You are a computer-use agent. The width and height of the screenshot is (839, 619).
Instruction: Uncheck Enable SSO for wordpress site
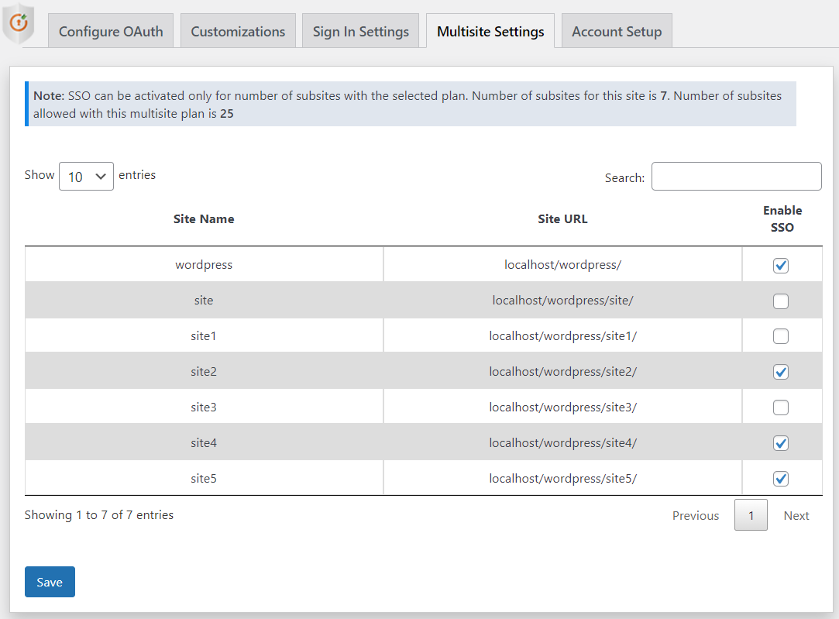(x=781, y=266)
